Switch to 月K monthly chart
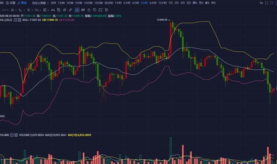The width and height of the screenshot is (277, 164). [201, 3]
